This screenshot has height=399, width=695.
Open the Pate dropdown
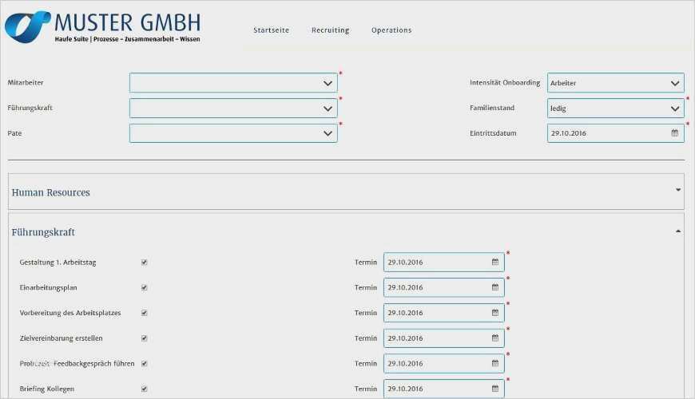pyautogui.click(x=233, y=133)
